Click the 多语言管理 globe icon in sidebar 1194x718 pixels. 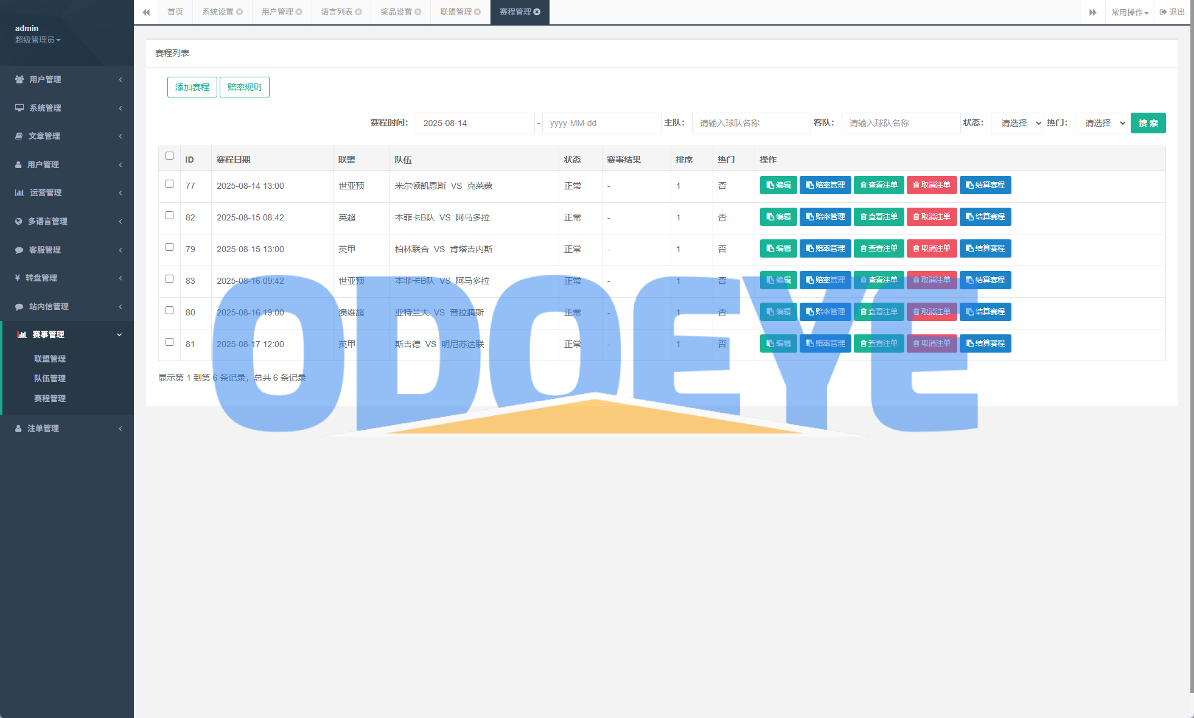pyautogui.click(x=19, y=221)
